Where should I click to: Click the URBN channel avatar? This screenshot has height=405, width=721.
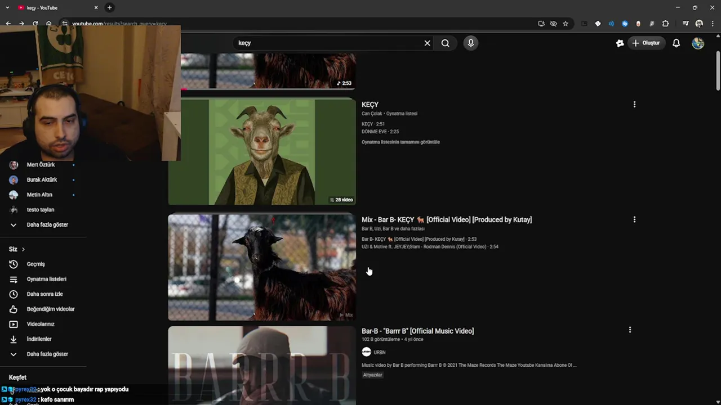click(366, 352)
